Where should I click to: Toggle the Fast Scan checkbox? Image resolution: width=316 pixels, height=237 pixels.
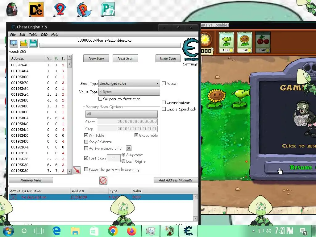click(x=86, y=158)
